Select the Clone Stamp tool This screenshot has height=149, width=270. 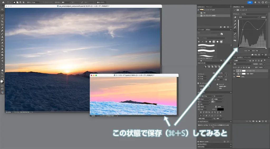(x=2, y=37)
